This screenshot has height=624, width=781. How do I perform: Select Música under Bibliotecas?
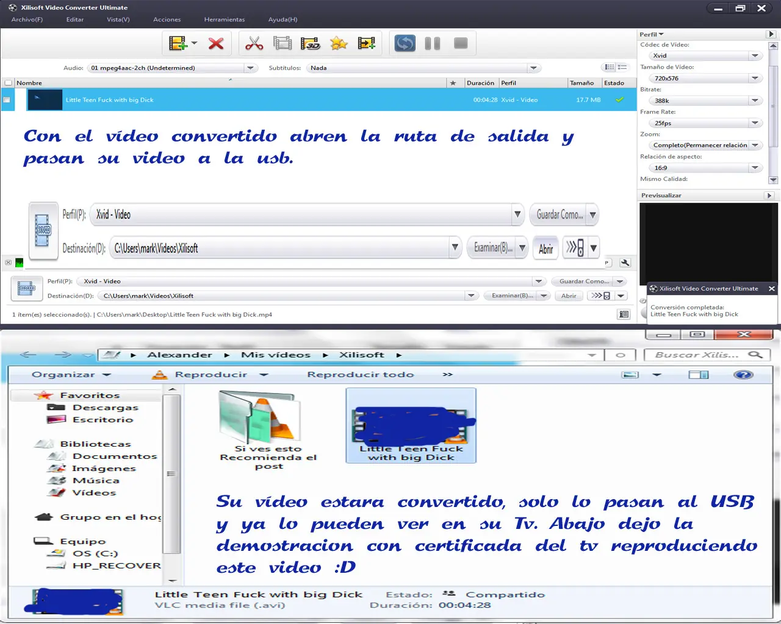point(96,481)
